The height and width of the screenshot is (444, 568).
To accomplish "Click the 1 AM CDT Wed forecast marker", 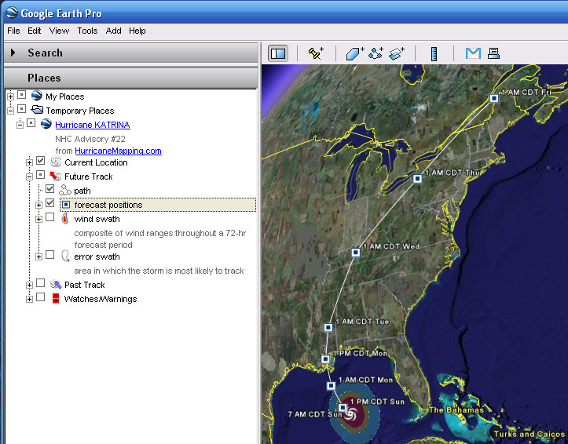I will click(356, 252).
